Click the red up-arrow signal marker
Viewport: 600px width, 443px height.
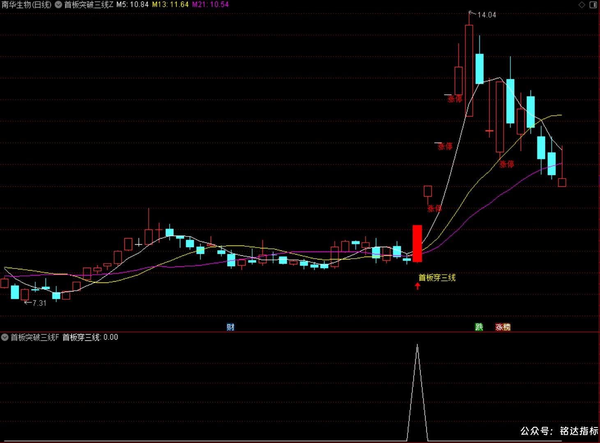tap(418, 286)
